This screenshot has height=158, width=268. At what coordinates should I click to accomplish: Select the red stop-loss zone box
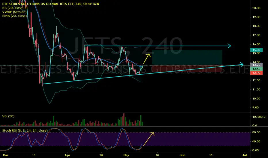coord(187,68)
